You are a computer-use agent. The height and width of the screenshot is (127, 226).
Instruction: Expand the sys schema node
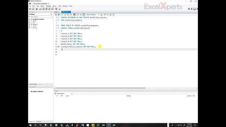point(30,23)
